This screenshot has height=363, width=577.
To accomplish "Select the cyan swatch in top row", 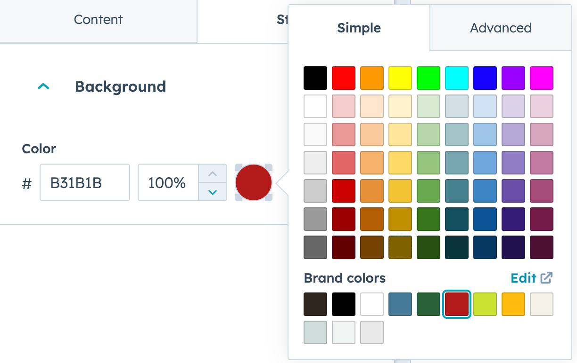I will click(x=457, y=78).
